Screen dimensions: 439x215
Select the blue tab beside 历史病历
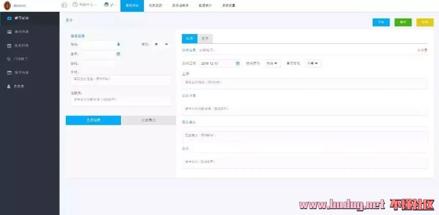pos(93,120)
